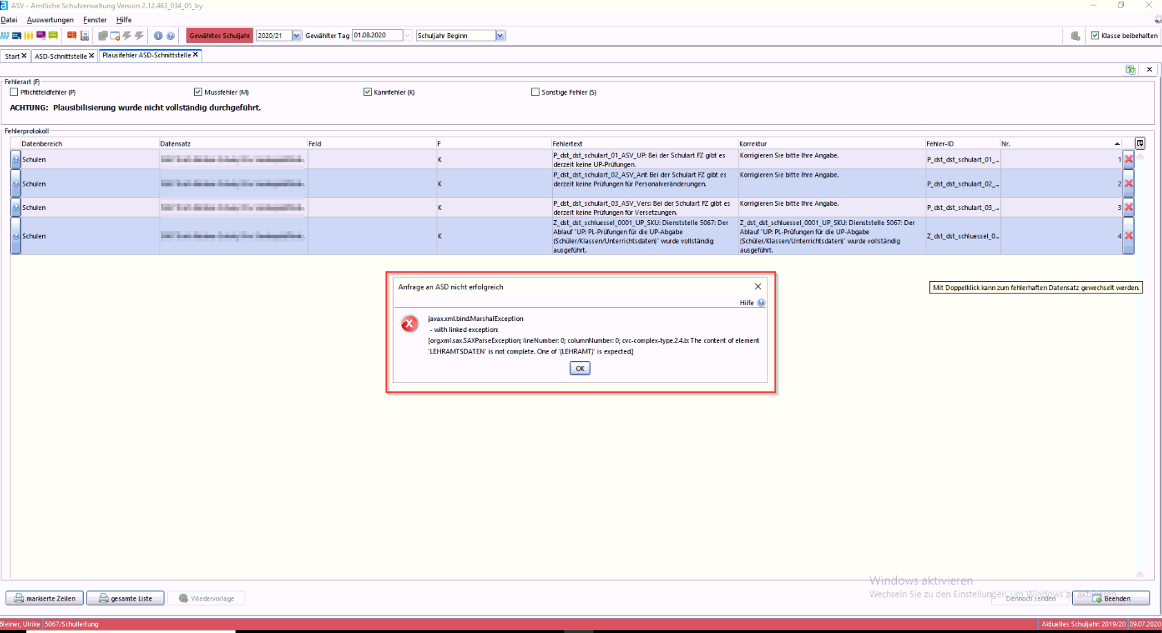Open the Hilfe menu in the menu bar
This screenshot has height=633, width=1162.
[x=124, y=20]
